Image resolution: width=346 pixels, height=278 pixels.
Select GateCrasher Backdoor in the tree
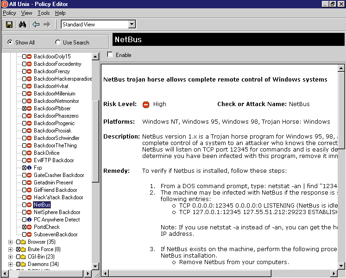[59, 175]
